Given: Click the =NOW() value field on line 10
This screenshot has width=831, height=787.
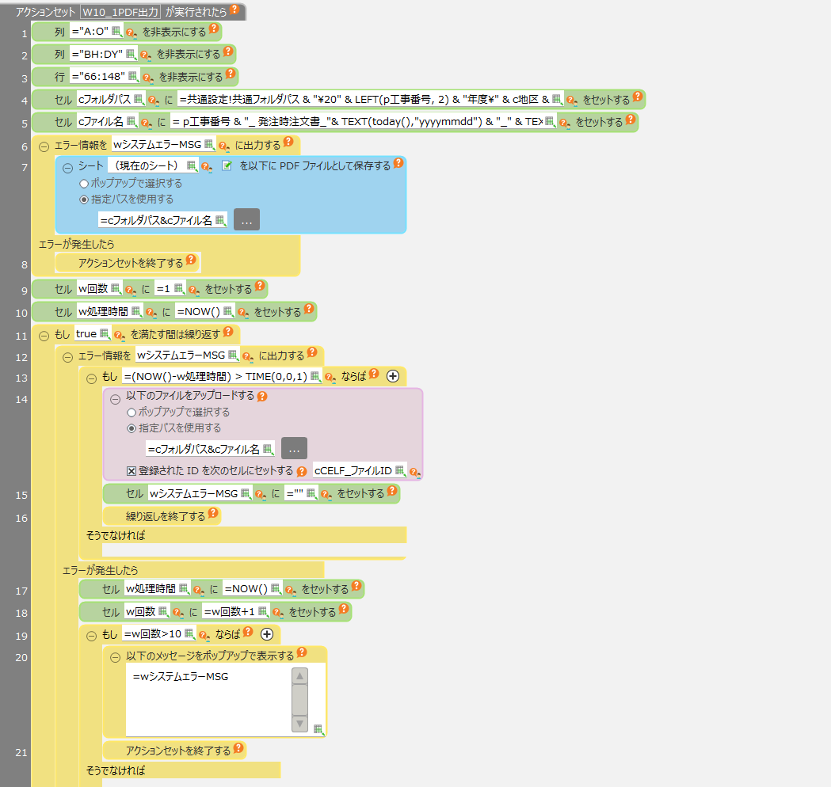Looking at the screenshot, I should pyautogui.click(x=199, y=312).
